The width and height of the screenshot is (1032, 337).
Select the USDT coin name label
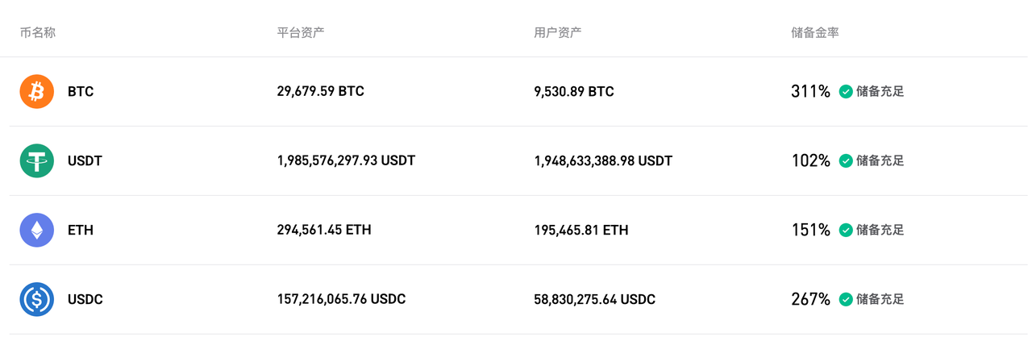[x=85, y=161]
